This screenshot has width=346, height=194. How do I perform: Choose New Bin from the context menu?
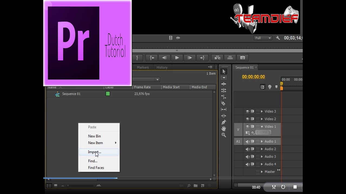[x=99, y=136]
